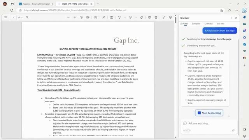Viewport: 249px width, 140px height.
Task: Toggle PDF page view layout
Action: click(96, 17)
